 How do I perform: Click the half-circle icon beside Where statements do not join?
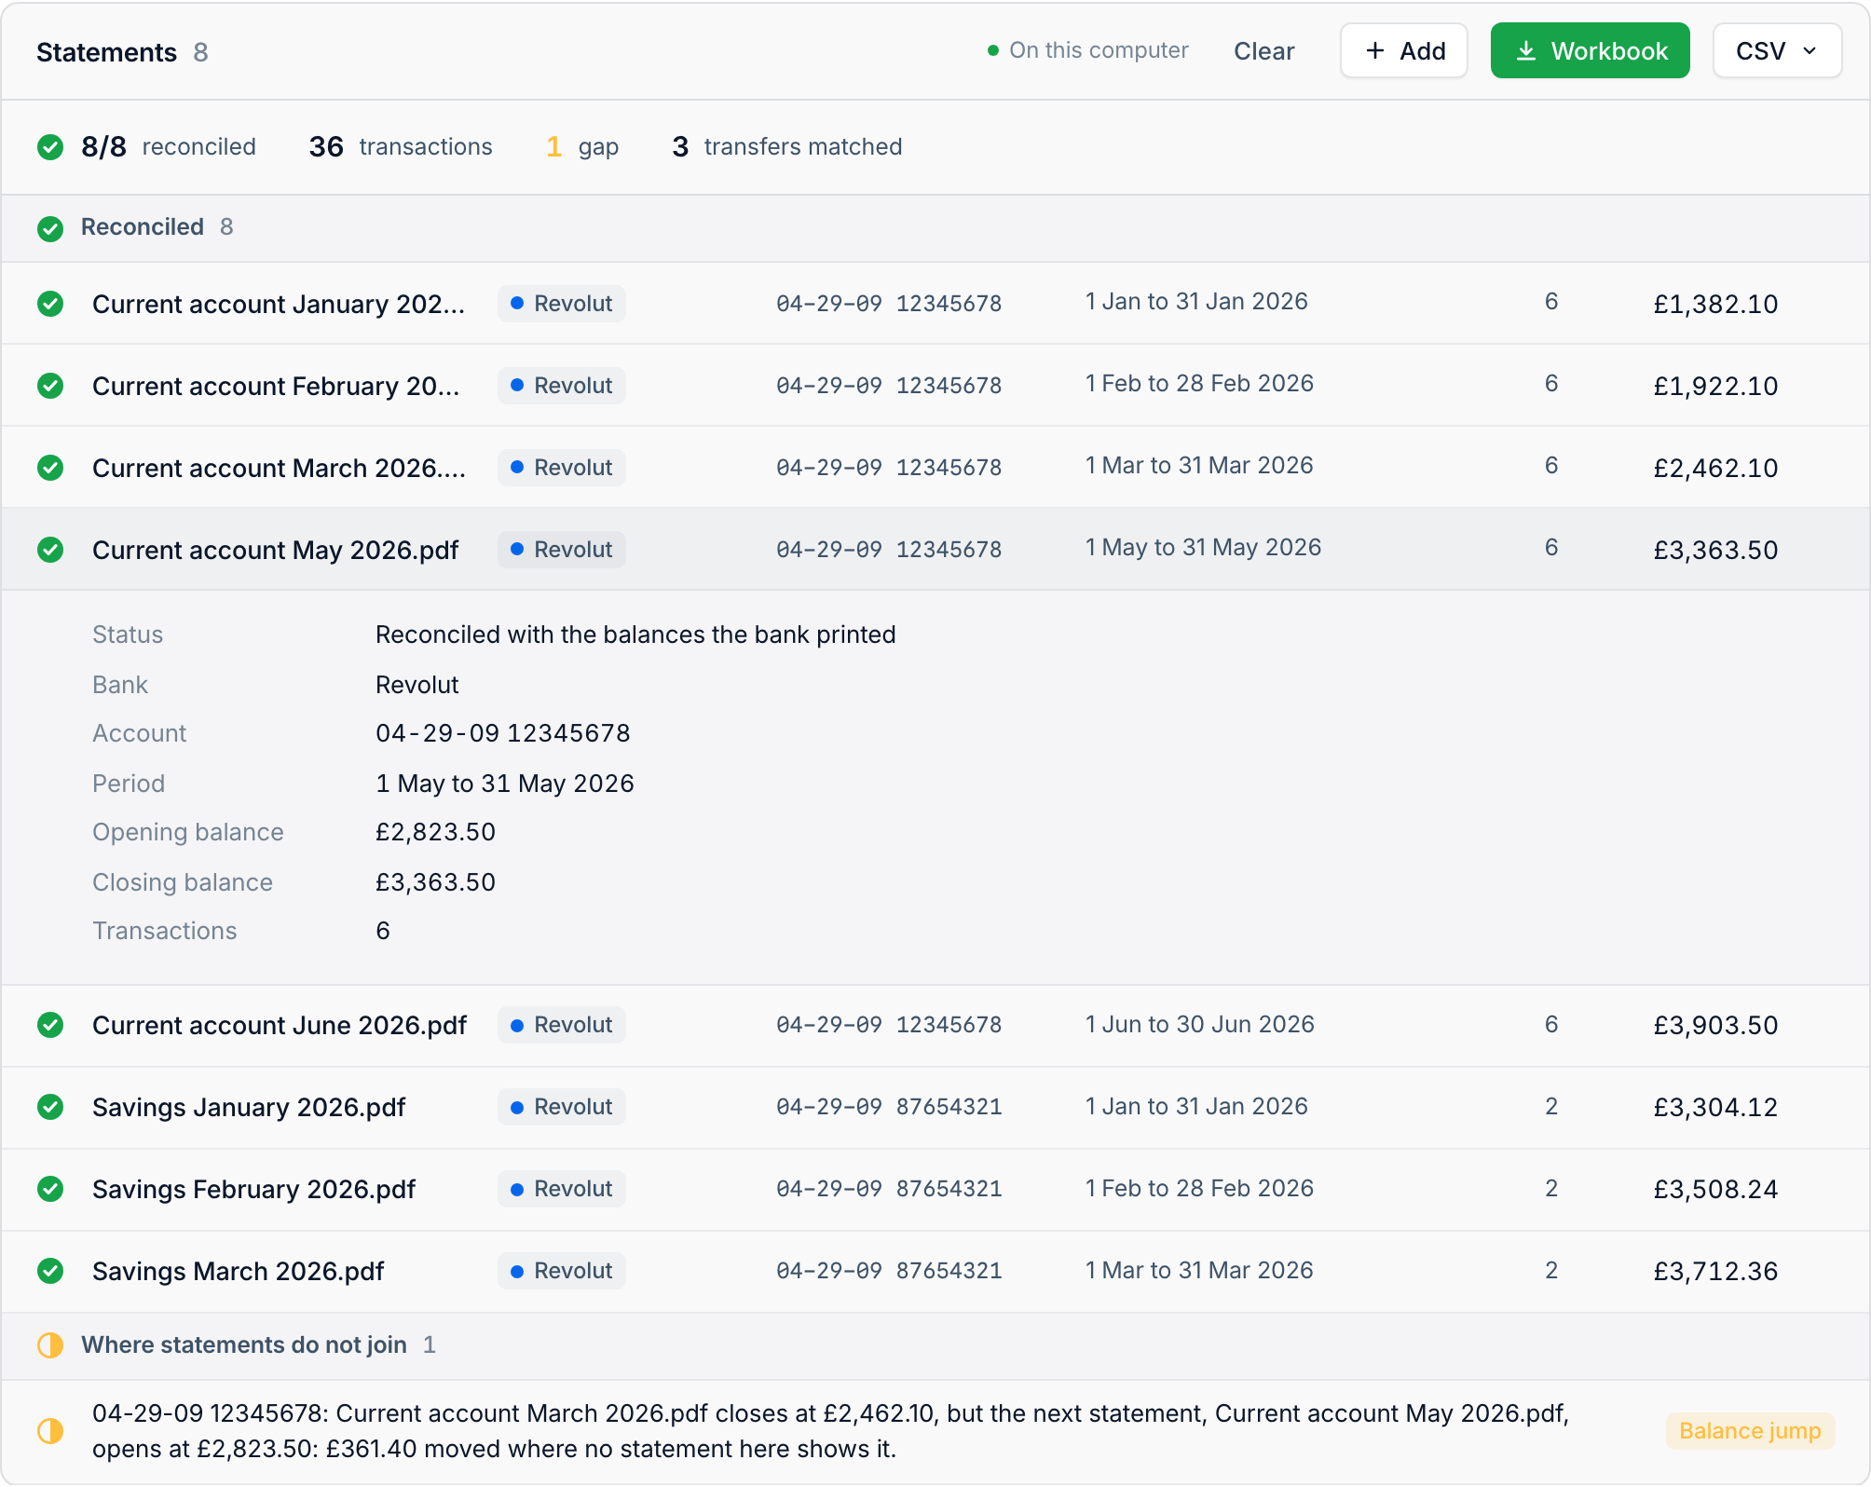coord(50,1345)
